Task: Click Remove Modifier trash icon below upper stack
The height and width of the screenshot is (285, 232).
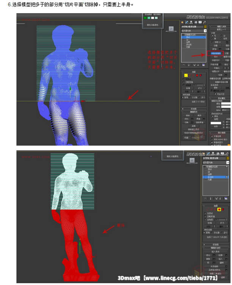Action: click(x=198, y=65)
